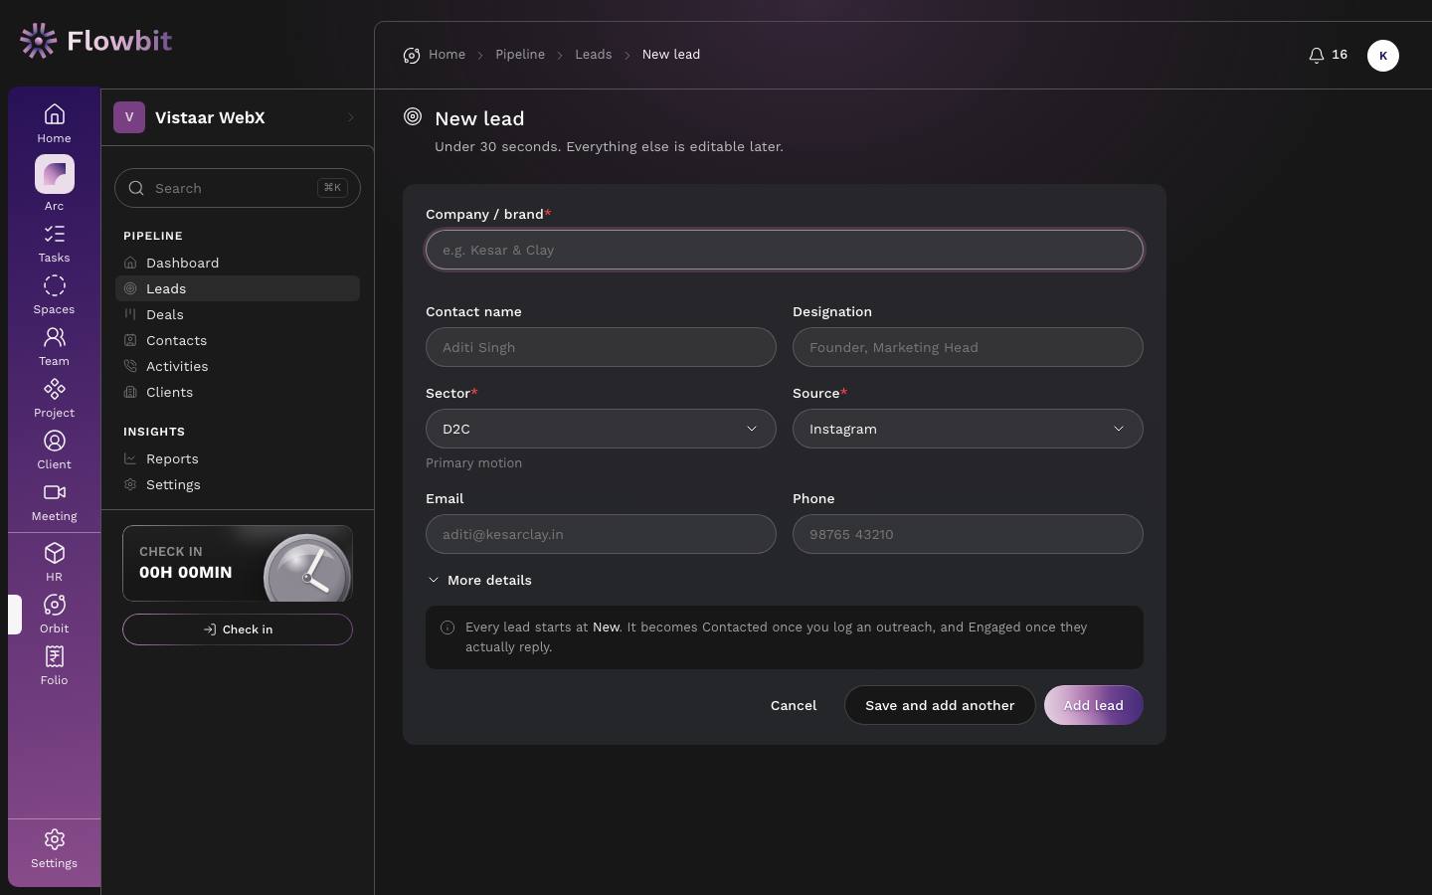
Task: Open Contacts in the Pipeline menu
Action: click(x=238, y=340)
